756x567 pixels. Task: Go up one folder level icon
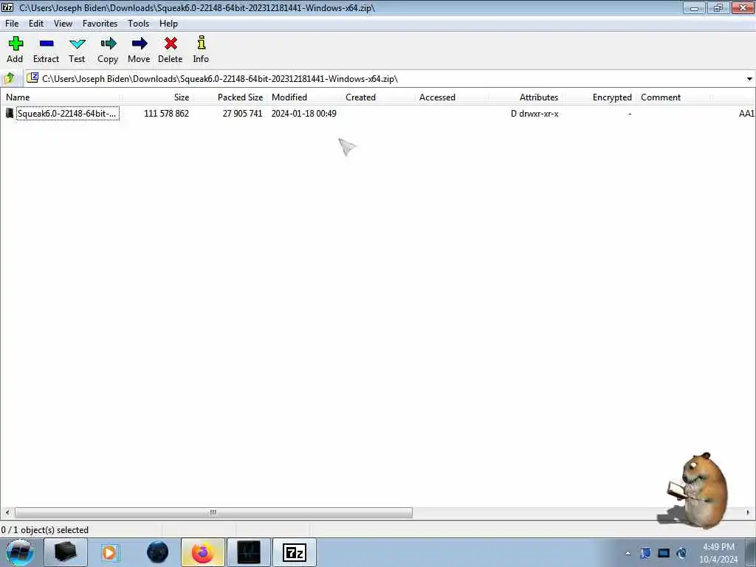[x=9, y=78]
